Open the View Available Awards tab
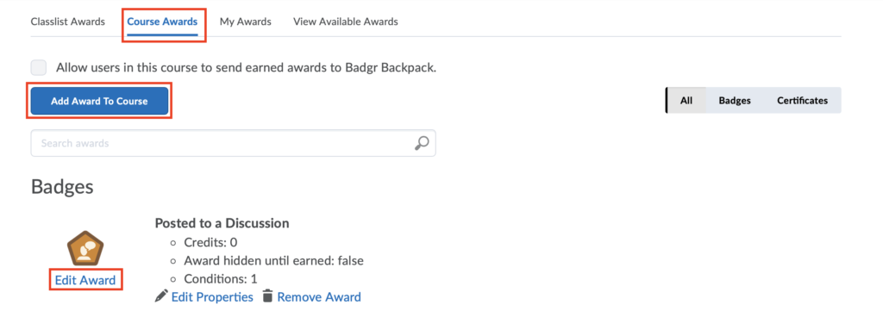 pos(345,22)
